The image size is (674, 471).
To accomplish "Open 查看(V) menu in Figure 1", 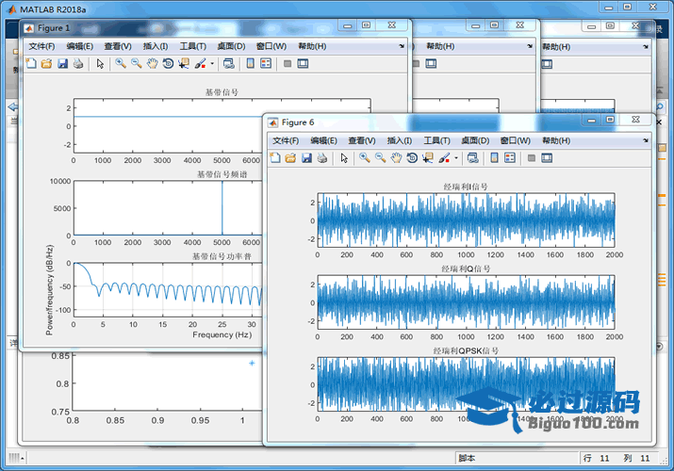I will (x=118, y=46).
